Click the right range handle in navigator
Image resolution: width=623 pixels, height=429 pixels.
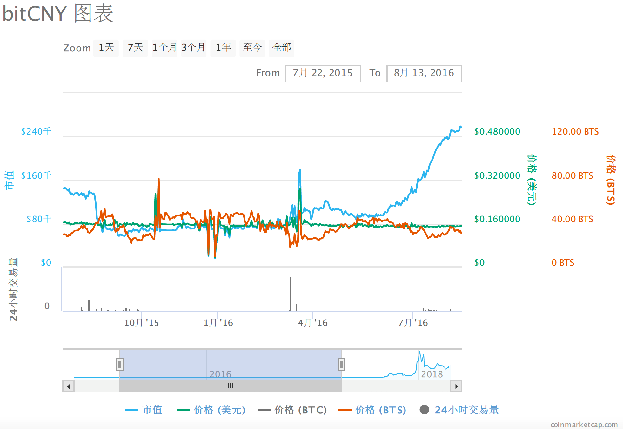click(x=341, y=364)
